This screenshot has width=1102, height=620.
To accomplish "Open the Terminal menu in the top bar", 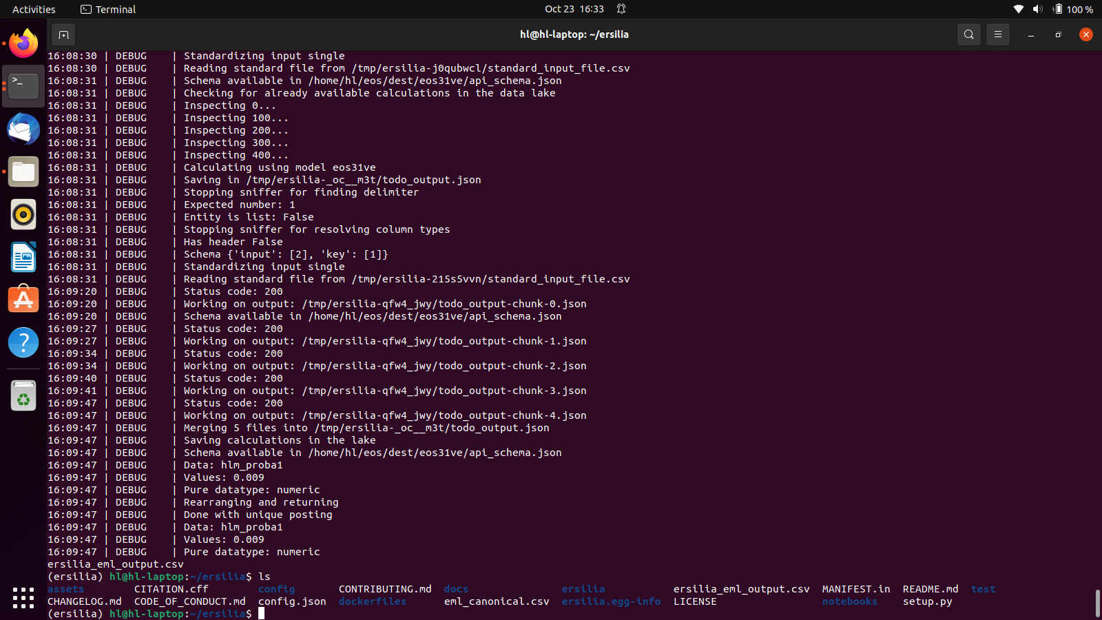I will 107,9.
